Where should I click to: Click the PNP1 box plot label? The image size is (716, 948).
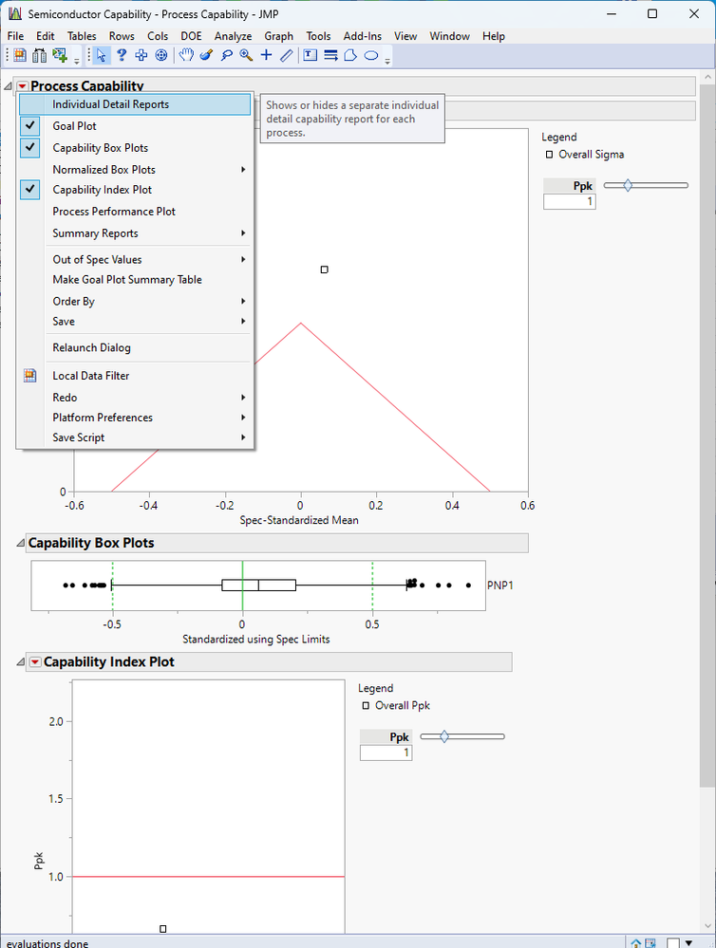[499, 586]
